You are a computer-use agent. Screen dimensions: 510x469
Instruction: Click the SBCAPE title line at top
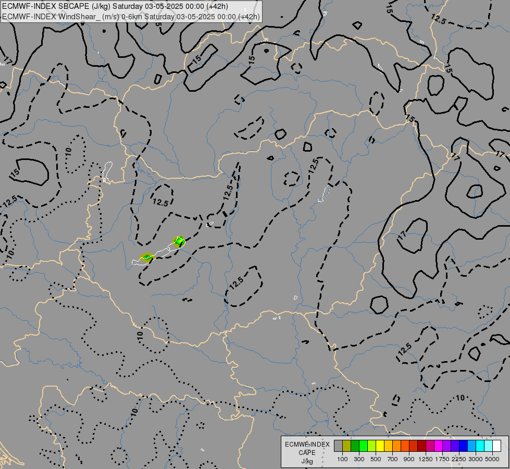(115, 6)
